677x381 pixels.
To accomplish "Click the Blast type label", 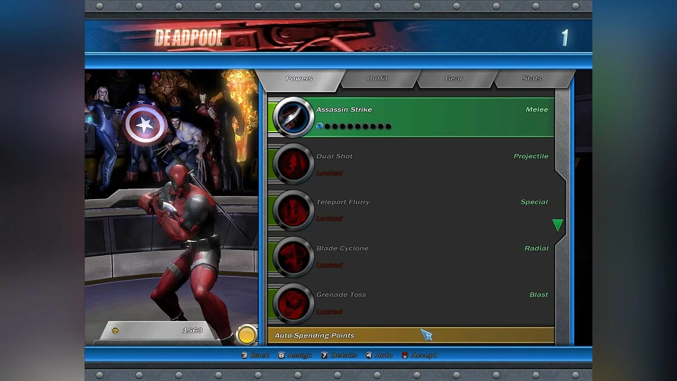I will click(x=539, y=295).
